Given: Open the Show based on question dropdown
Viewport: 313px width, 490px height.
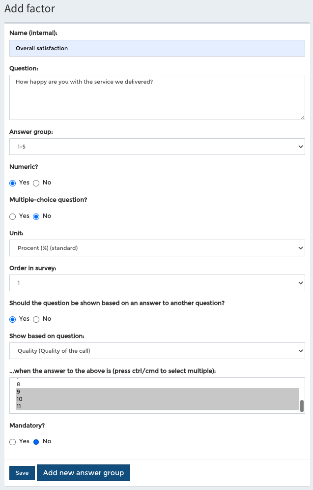Looking at the screenshot, I should pos(157,351).
